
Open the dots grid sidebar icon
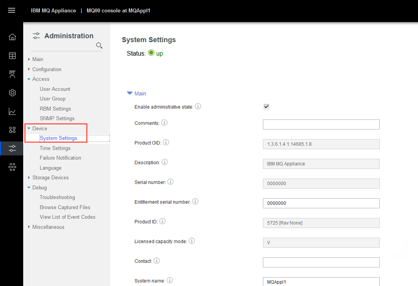pyautogui.click(x=12, y=167)
